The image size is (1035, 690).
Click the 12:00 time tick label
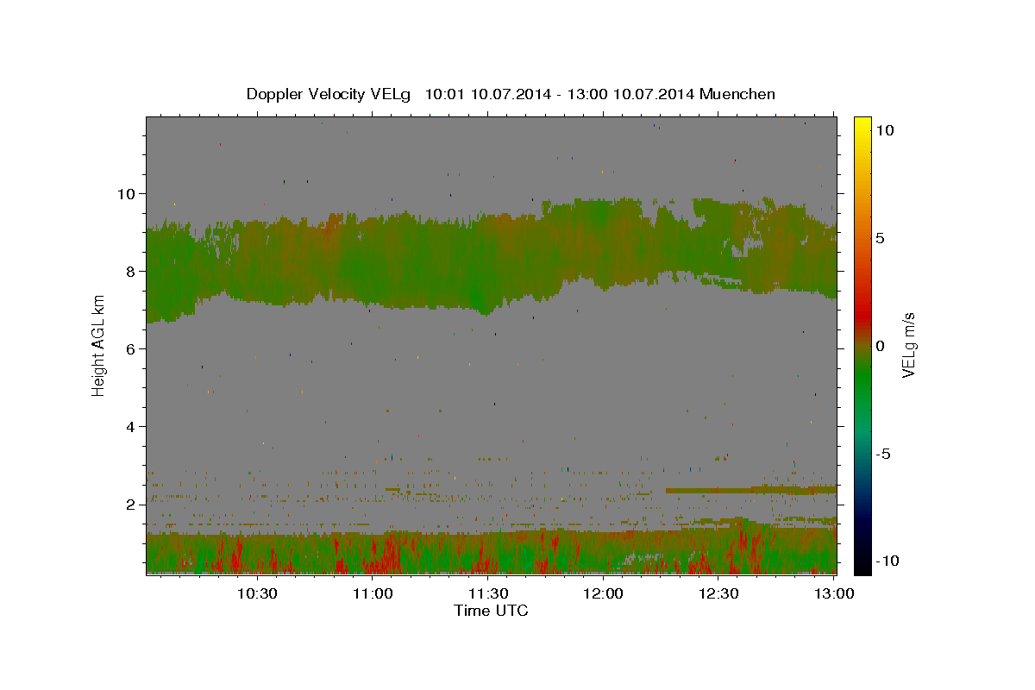pyautogui.click(x=604, y=593)
